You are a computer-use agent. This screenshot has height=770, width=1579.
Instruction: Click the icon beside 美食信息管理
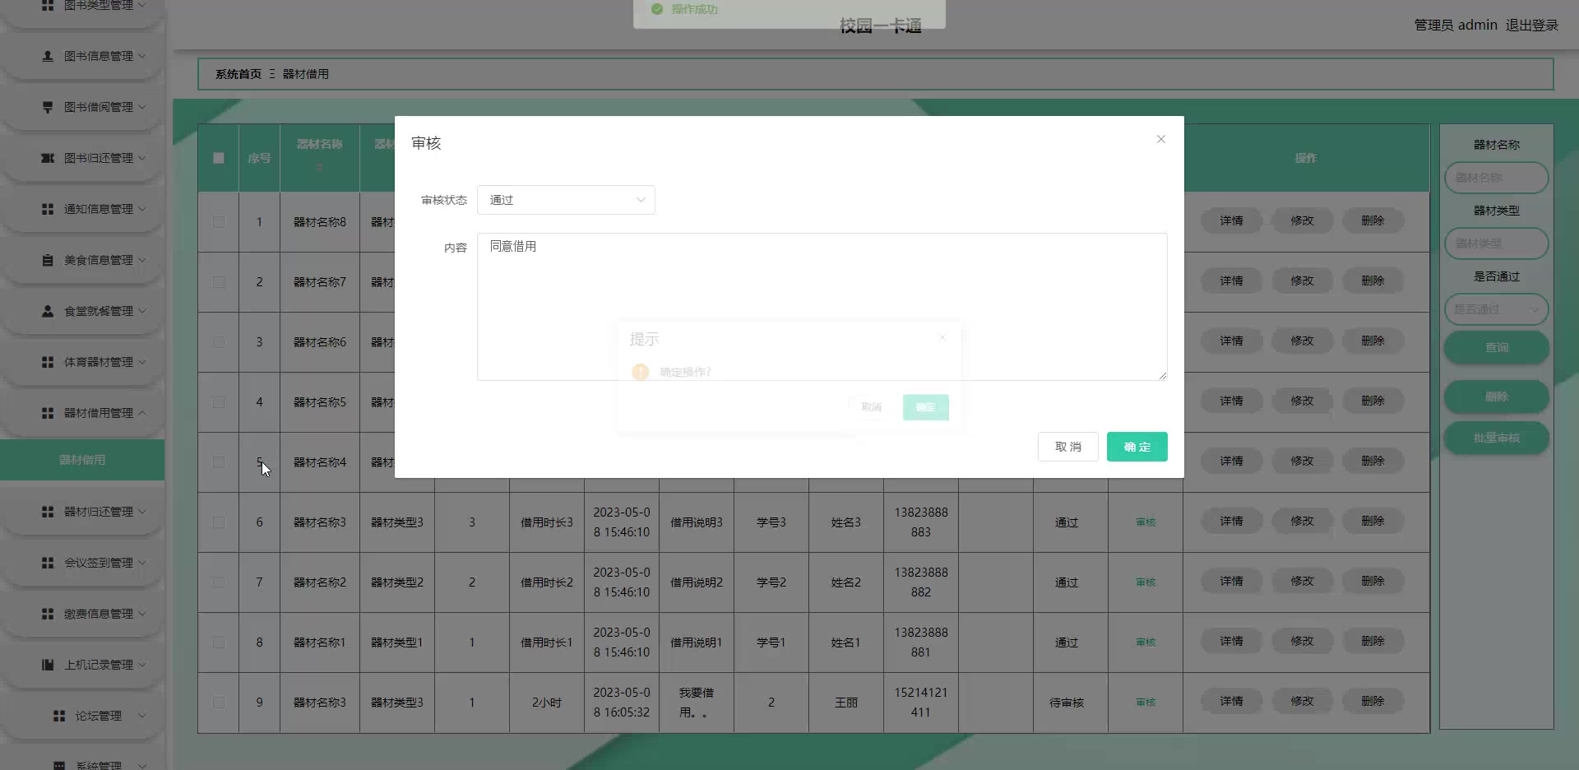48,260
